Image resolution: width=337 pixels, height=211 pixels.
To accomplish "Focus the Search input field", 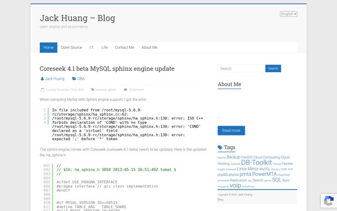I will pyautogui.click(x=242, y=68).
